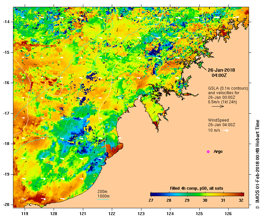This screenshot has width=263, height=219.
Task: Click the '26-Jan 00:00Z' text
Action: click(222, 97)
